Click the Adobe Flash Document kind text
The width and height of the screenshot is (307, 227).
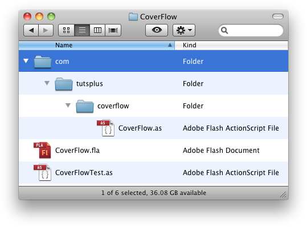221,151
